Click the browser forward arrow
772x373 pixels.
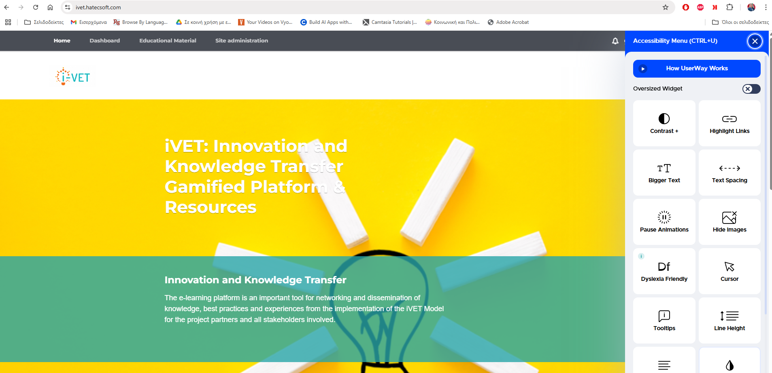tap(21, 7)
